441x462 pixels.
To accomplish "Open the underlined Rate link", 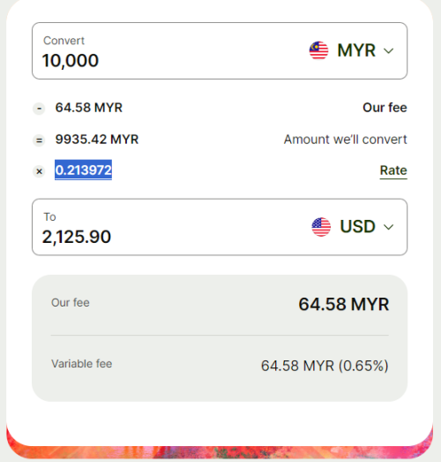I will click(x=393, y=170).
